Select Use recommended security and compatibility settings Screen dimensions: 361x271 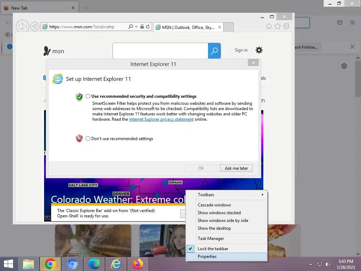(88, 96)
